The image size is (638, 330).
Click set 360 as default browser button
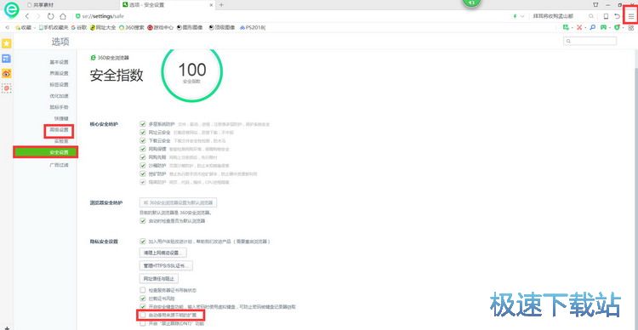[179, 202]
